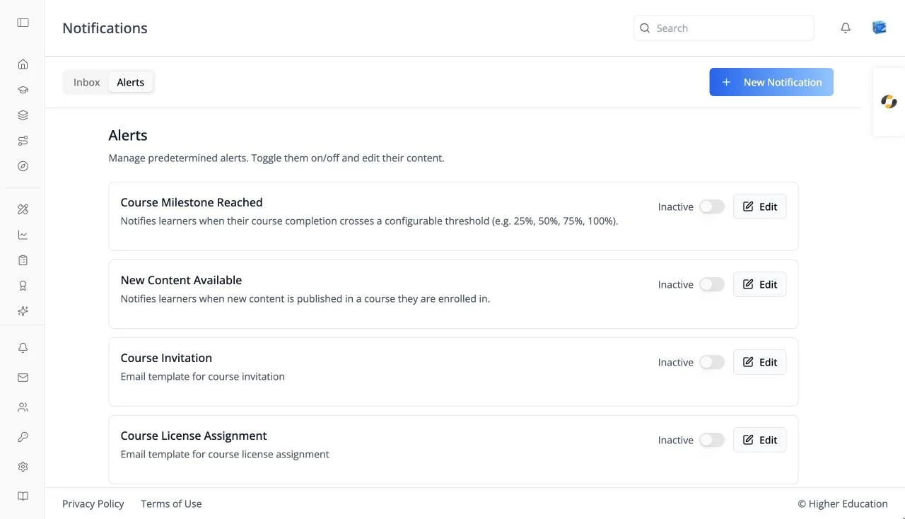Open the pencil and ruler design icon
905x519 pixels.
23,209
